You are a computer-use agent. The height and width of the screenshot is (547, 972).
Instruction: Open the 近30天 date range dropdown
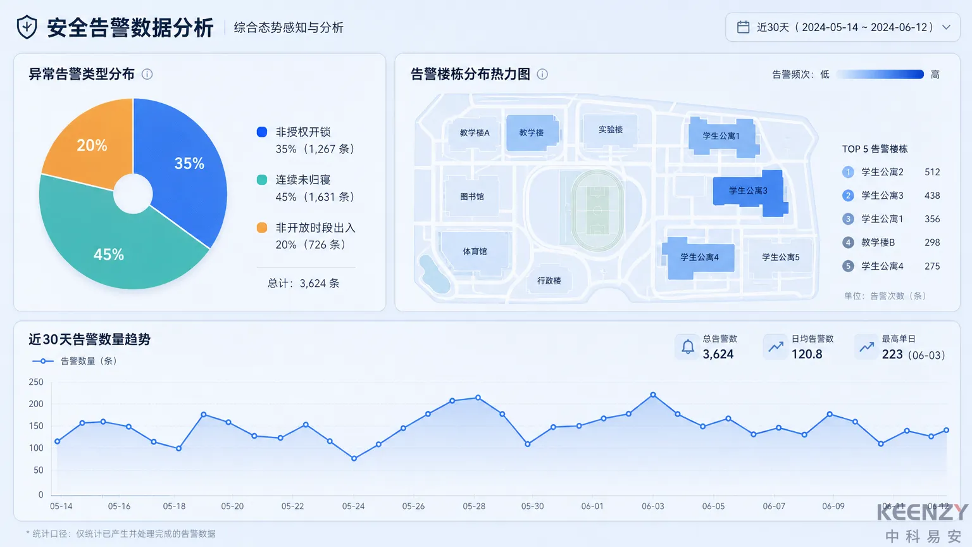coord(842,27)
